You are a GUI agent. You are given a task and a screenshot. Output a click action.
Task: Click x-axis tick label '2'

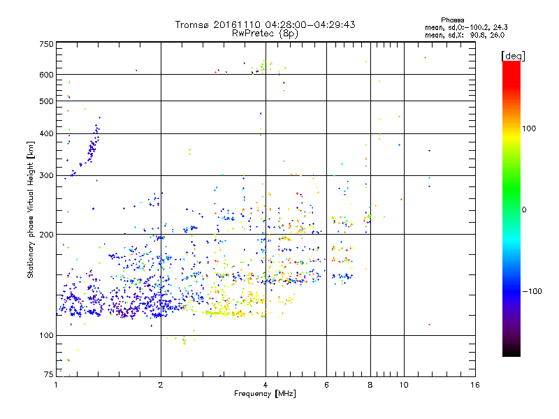[161, 385]
